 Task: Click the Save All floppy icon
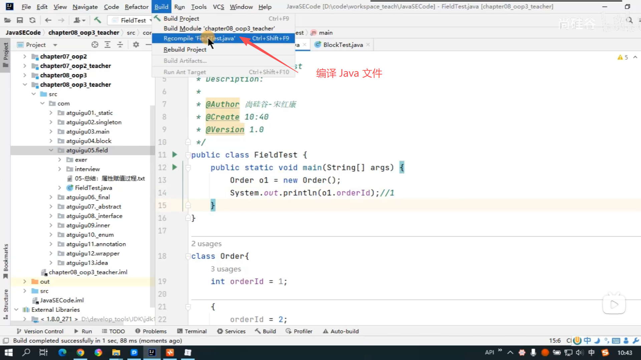20,20
